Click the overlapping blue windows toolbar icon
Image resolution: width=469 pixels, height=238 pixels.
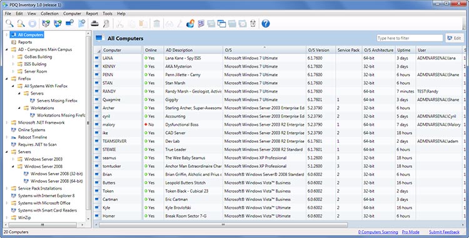(221, 23)
